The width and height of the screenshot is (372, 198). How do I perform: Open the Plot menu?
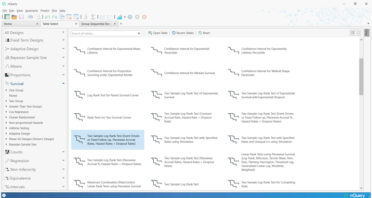pyautogui.click(x=55, y=11)
